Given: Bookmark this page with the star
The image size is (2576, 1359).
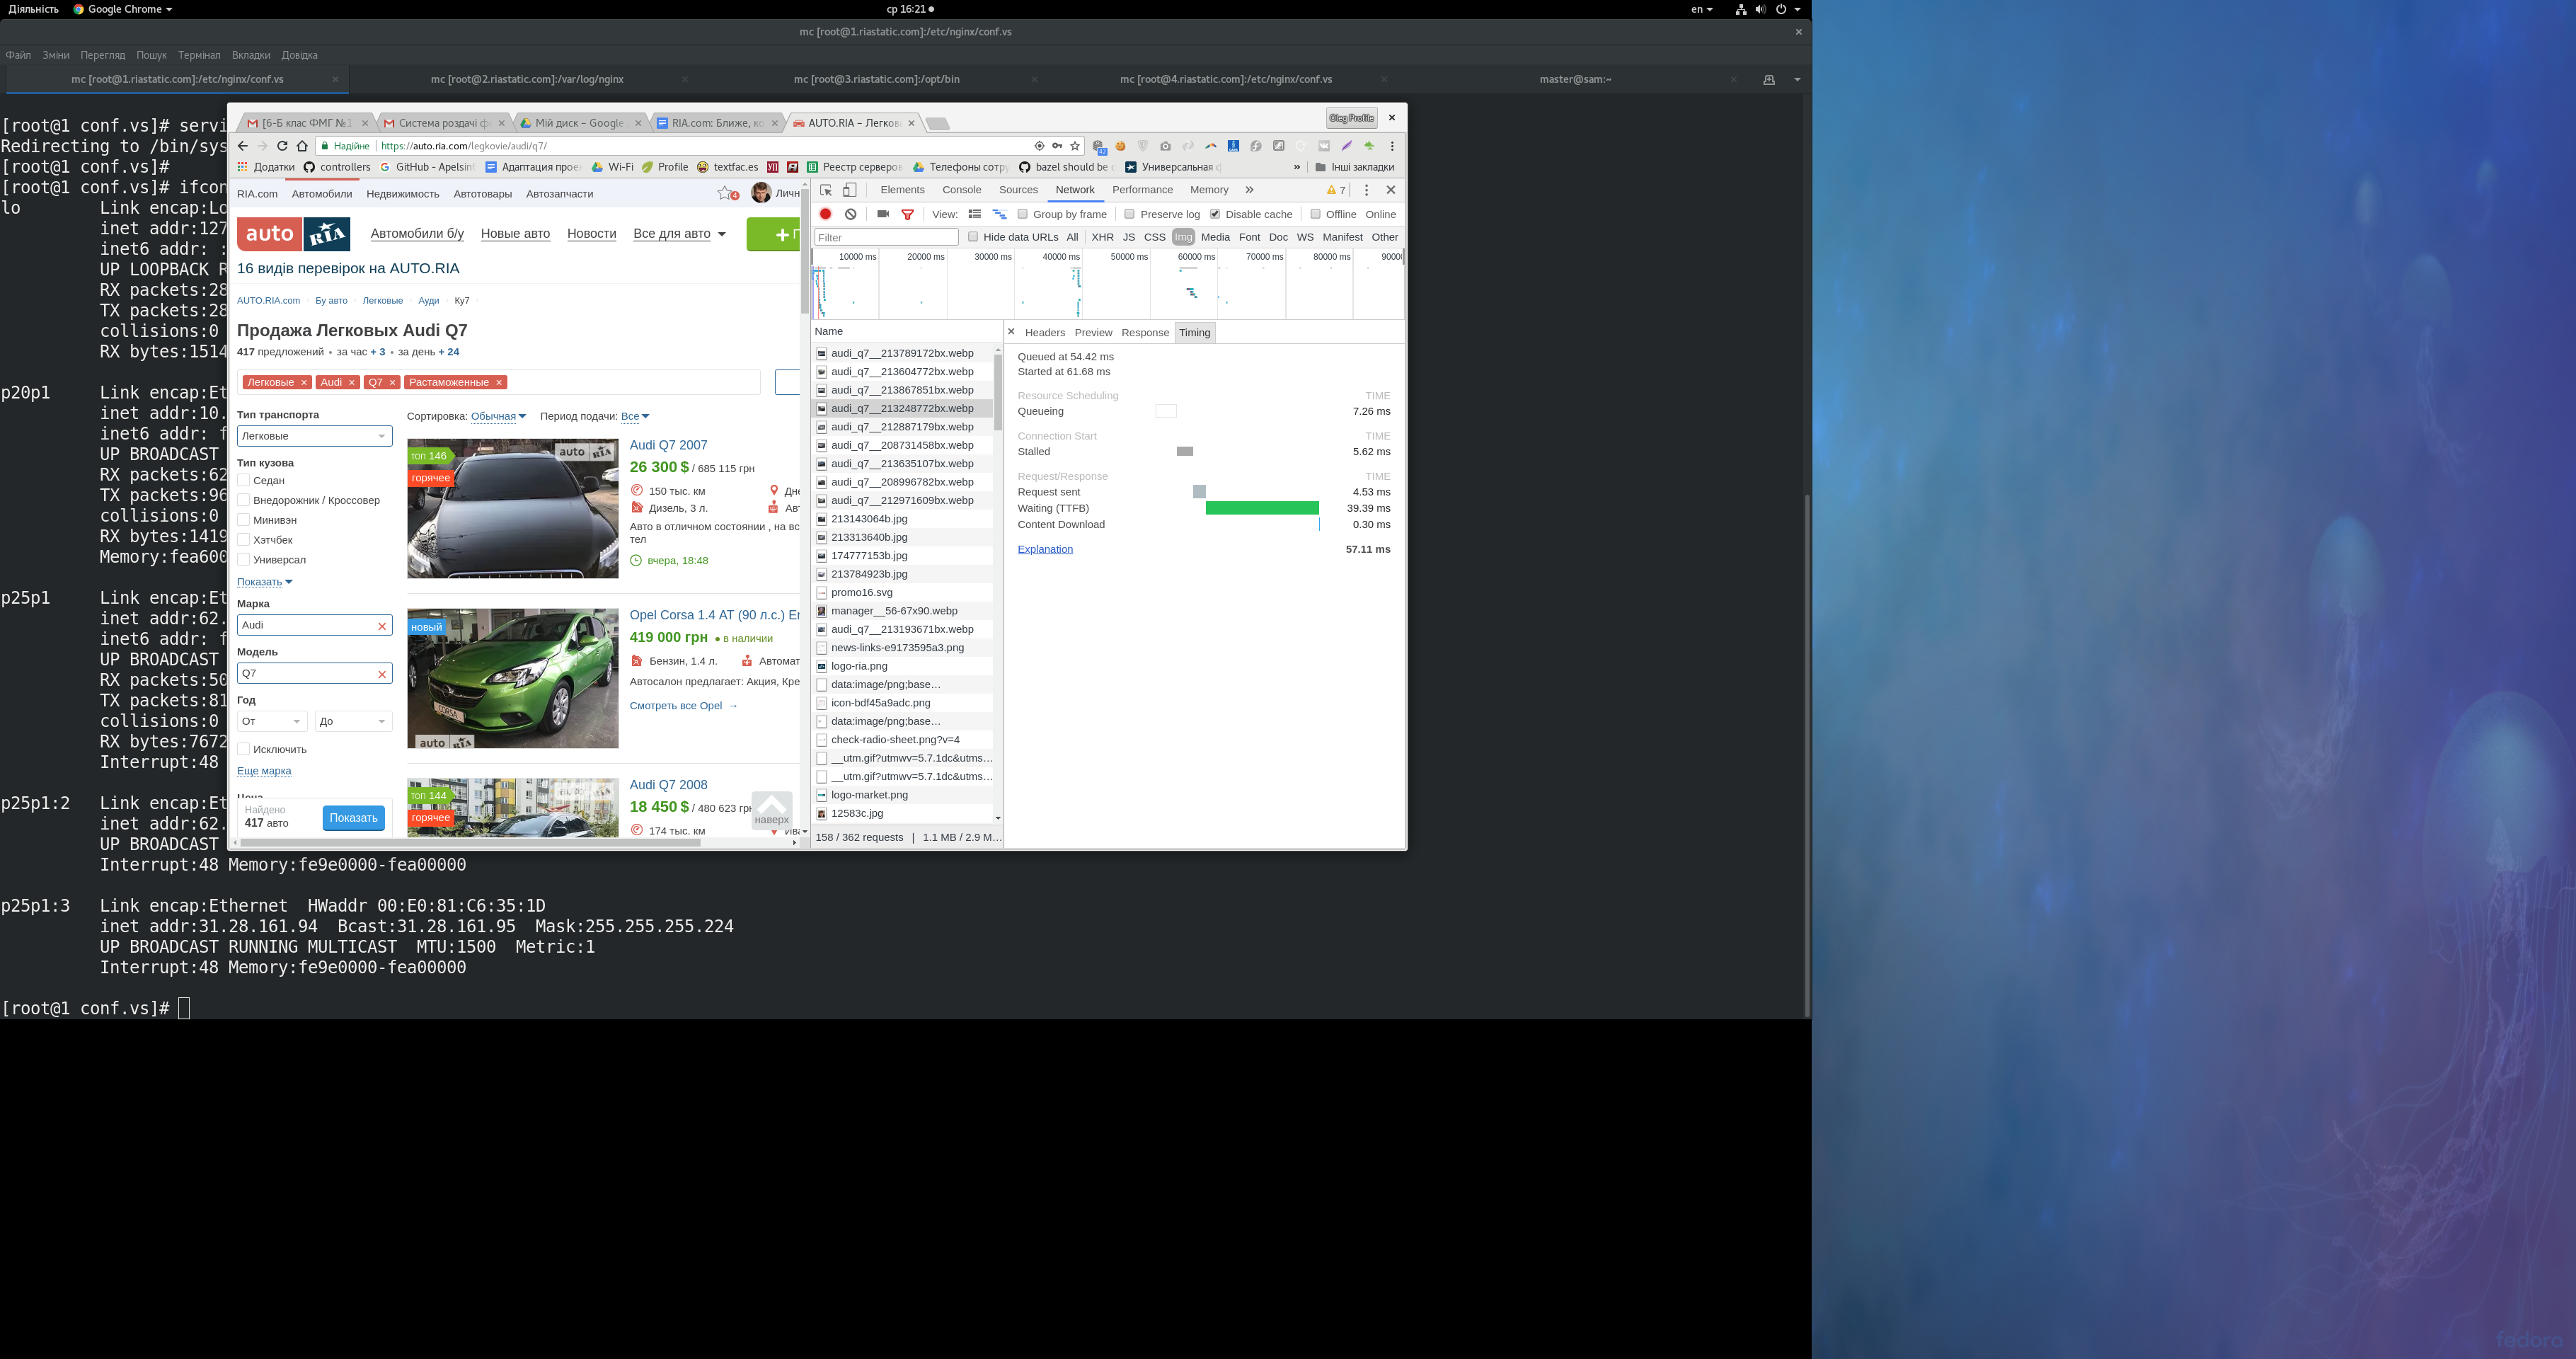Looking at the screenshot, I should tap(1075, 146).
